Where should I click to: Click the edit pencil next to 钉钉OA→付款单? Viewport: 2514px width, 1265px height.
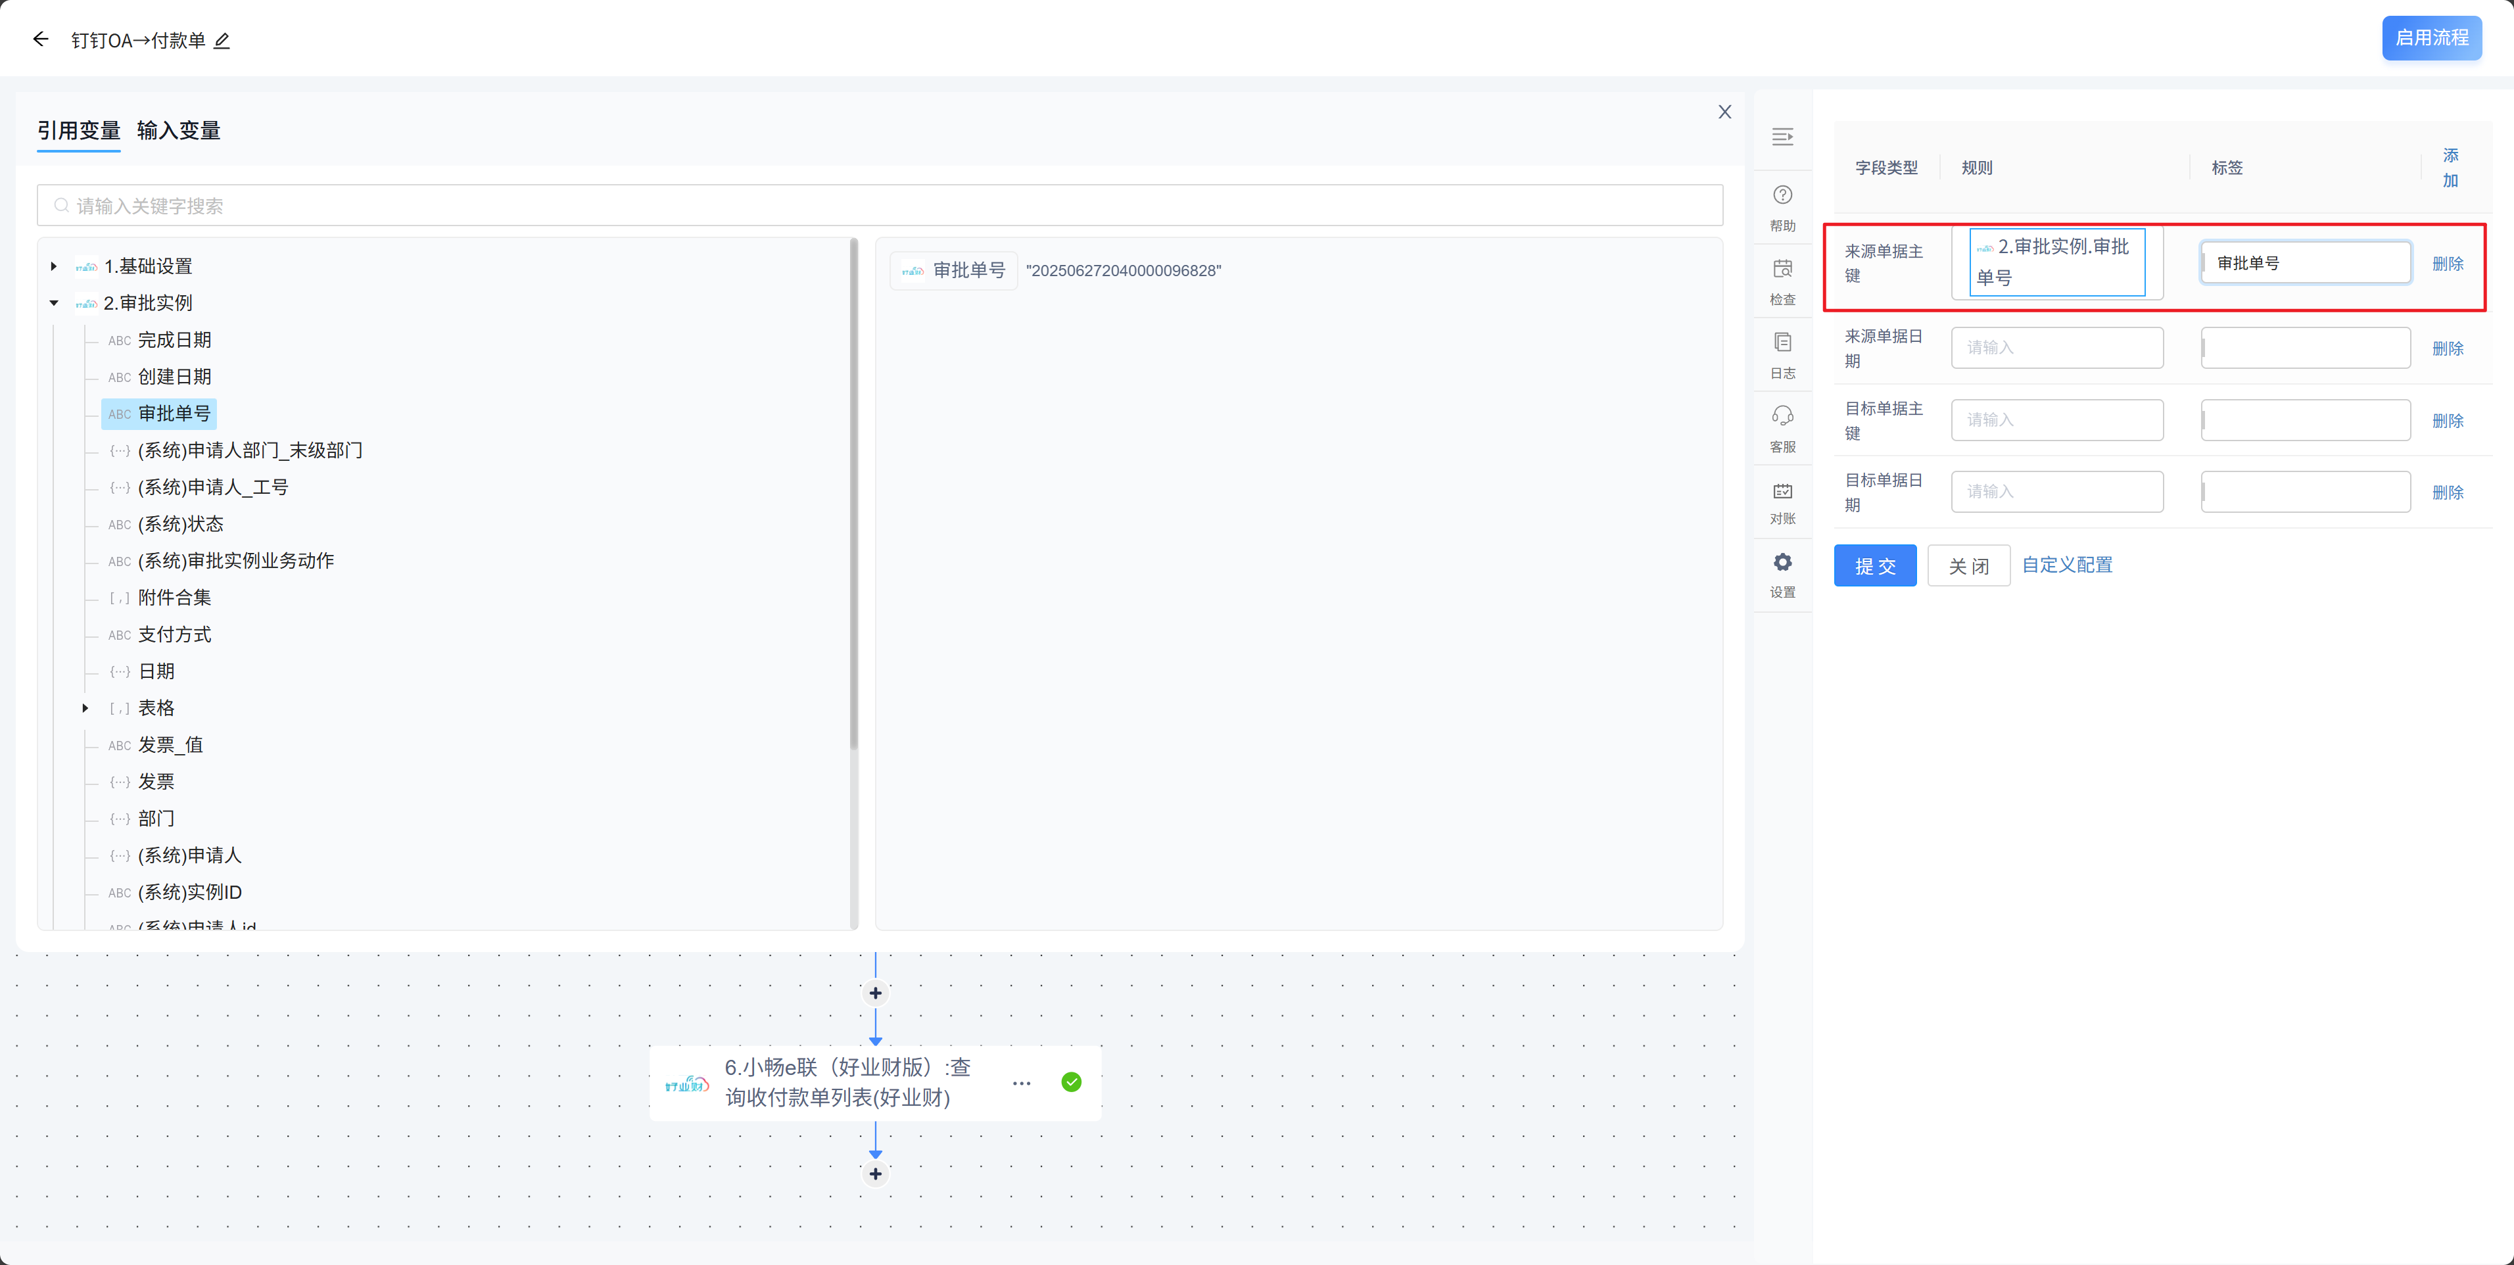point(222,41)
